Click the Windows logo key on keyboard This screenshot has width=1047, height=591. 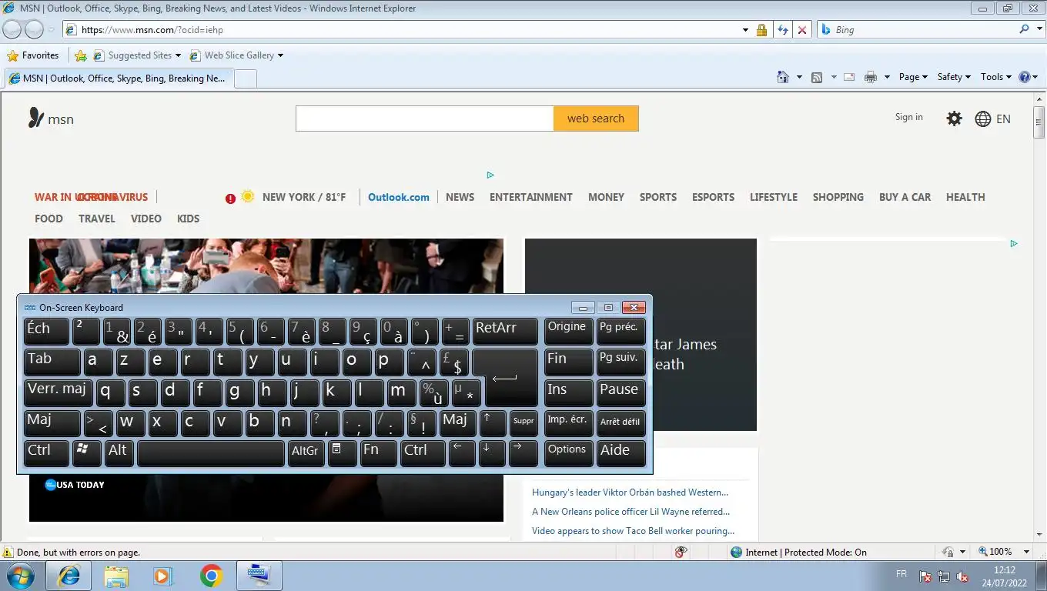pyautogui.click(x=87, y=452)
